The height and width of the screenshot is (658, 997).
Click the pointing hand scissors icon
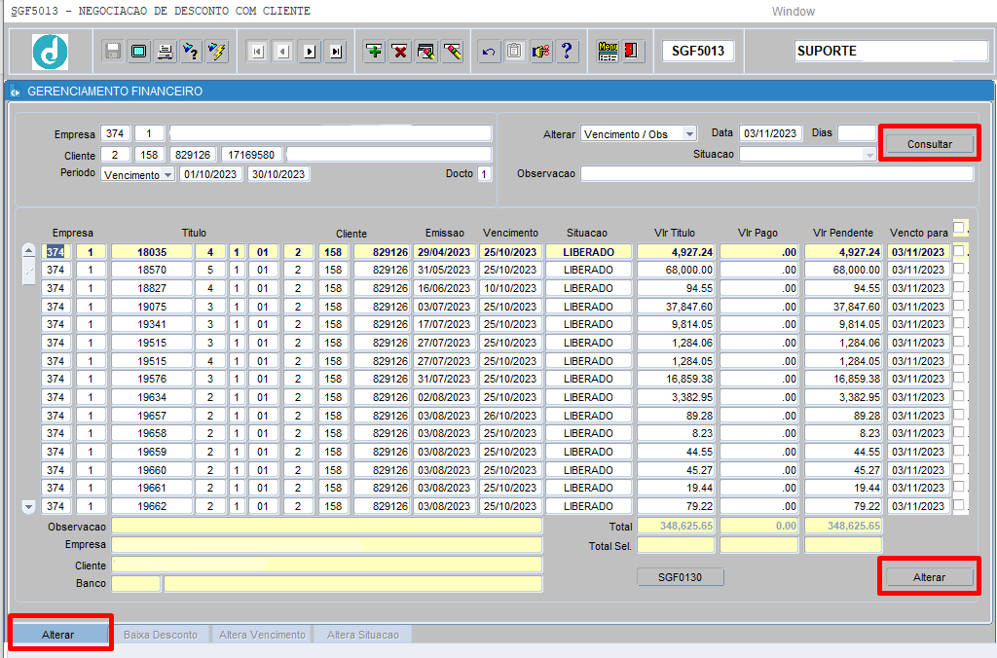540,52
